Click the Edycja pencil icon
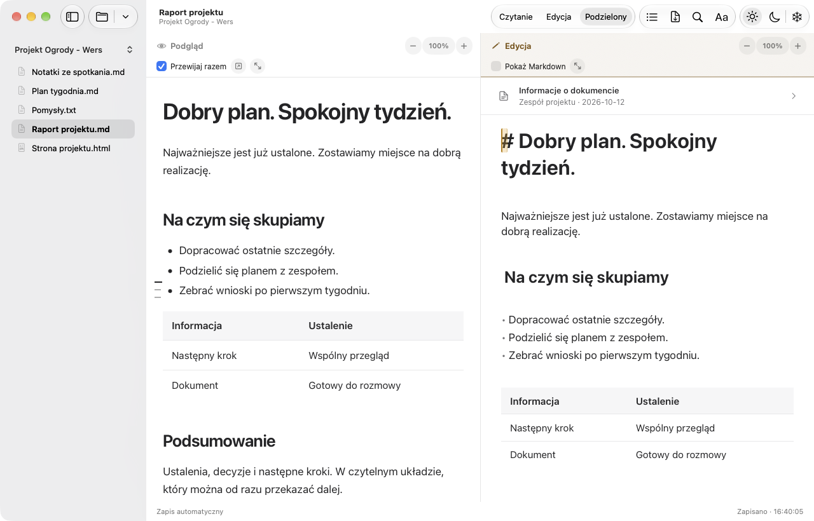This screenshot has height=521, width=814. coord(496,46)
